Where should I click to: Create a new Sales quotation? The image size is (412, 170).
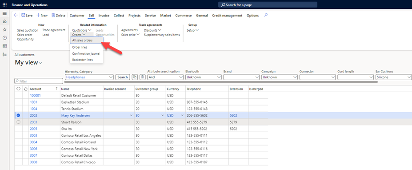(28, 30)
